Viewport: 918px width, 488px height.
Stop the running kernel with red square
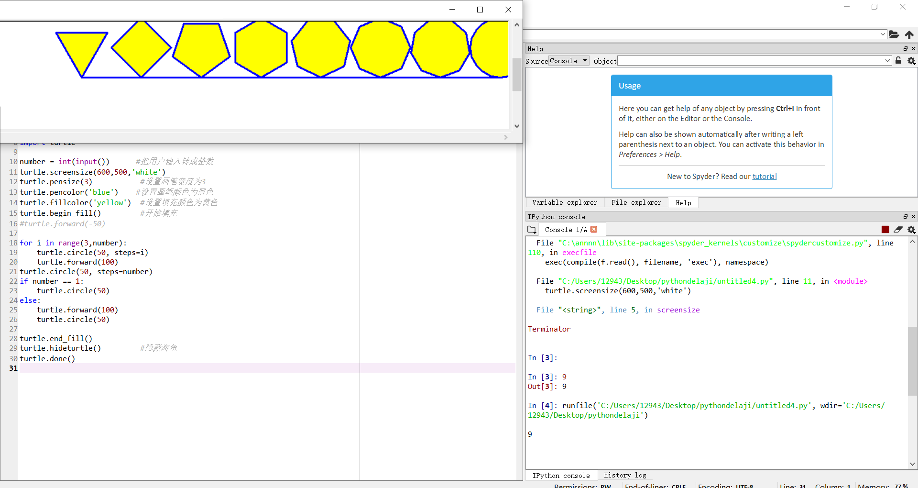coord(885,230)
